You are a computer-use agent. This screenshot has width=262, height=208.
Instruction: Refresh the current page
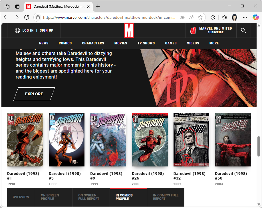coord(27,17)
